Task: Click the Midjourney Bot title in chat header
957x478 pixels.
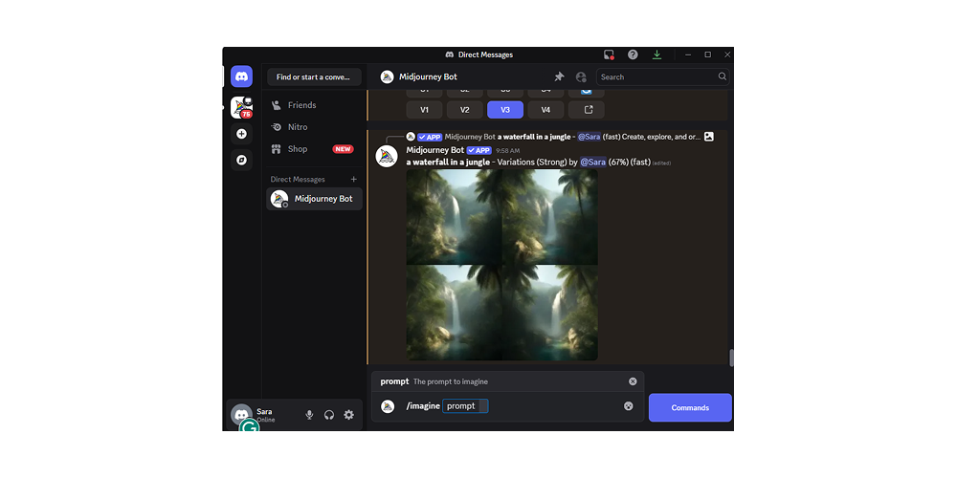Action: 428,76
